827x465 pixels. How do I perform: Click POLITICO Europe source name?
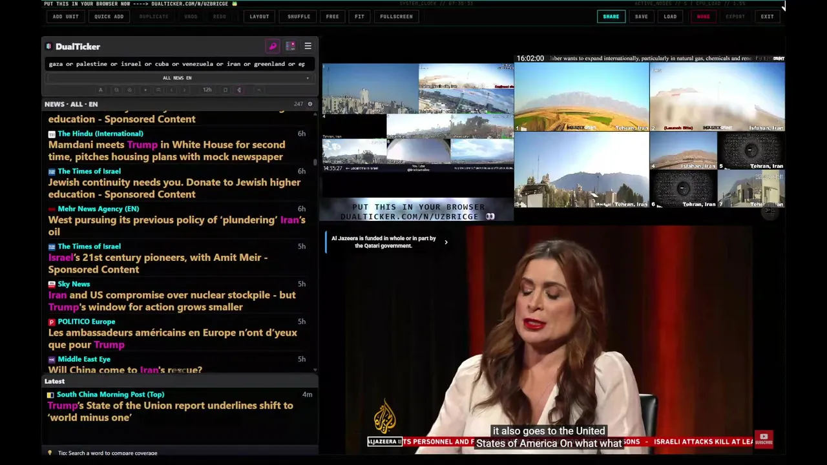point(86,321)
